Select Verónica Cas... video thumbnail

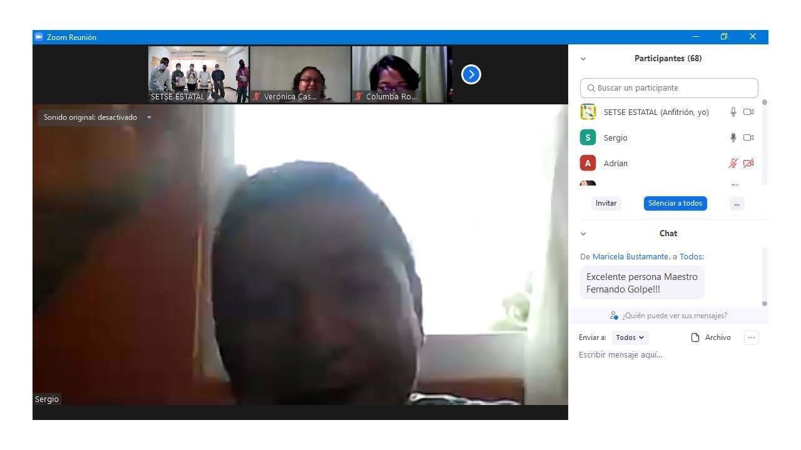click(300, 74)
